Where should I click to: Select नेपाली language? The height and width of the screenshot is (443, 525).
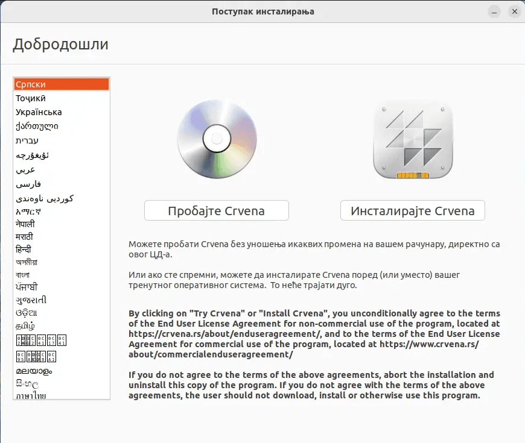pos(62,224)
